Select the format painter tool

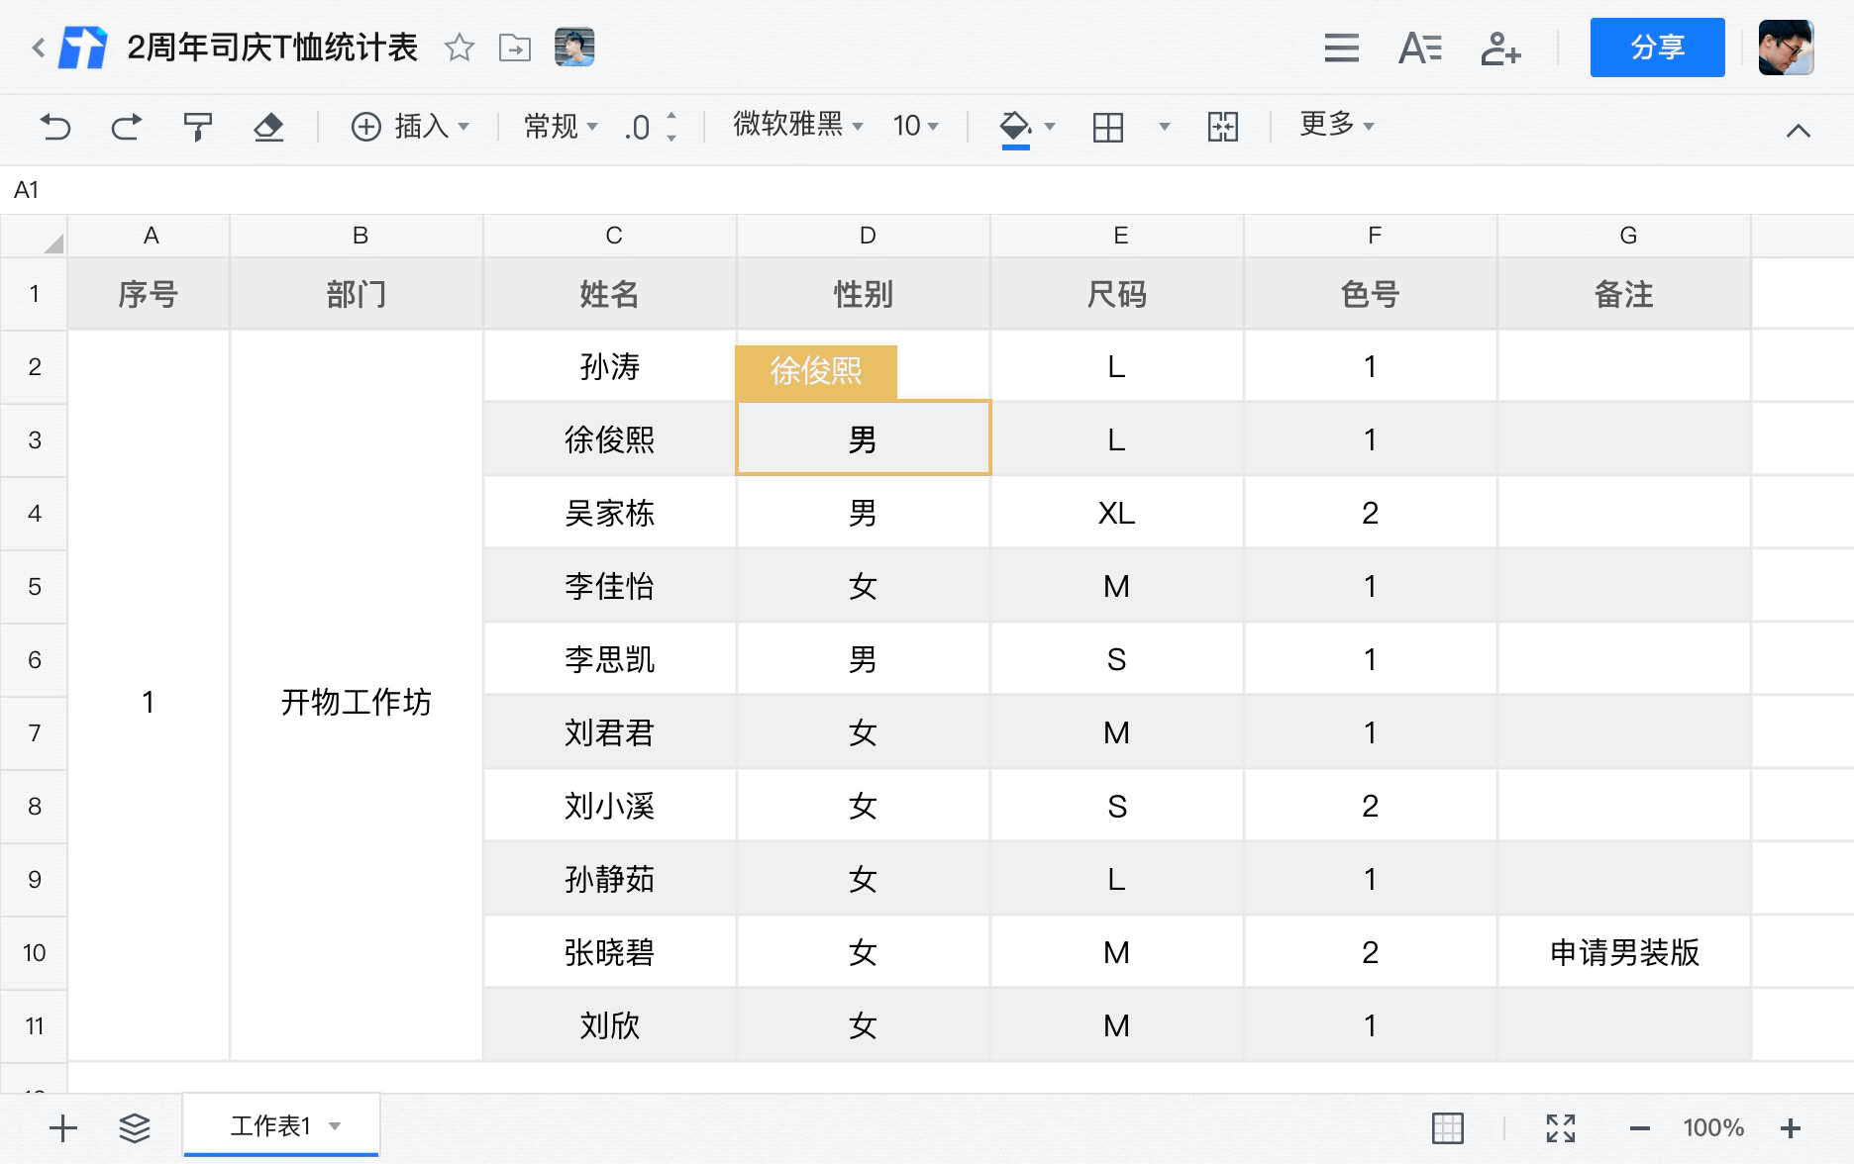point(197,127)
